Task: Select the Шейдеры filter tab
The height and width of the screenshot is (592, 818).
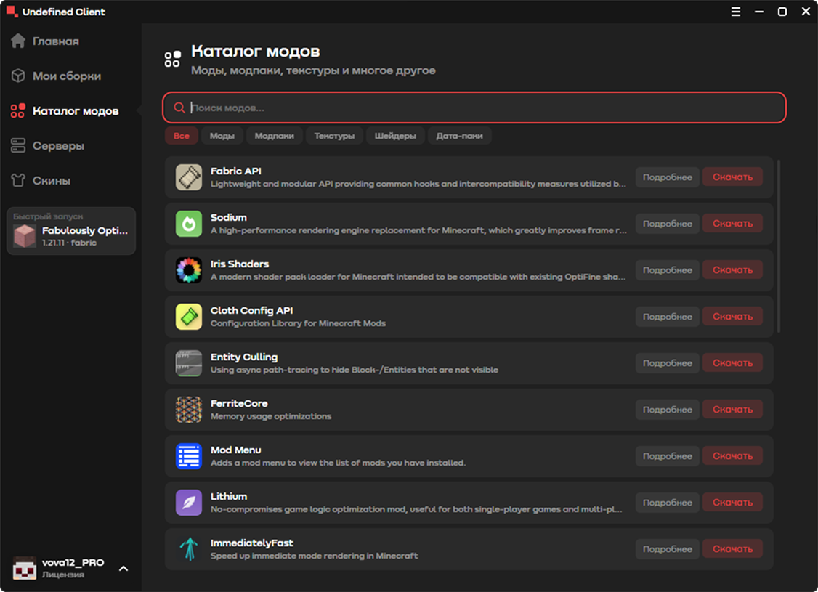Action: pyautogui.click(x=395, y=136)
